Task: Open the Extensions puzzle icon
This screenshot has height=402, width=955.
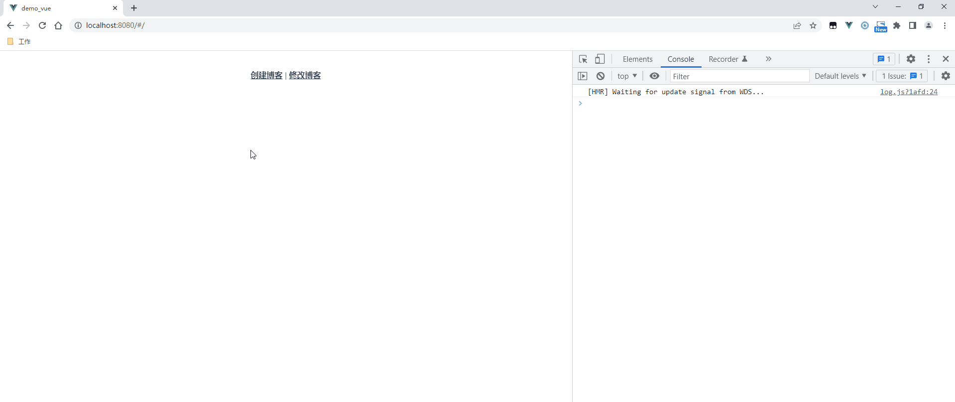Action: 897,25
